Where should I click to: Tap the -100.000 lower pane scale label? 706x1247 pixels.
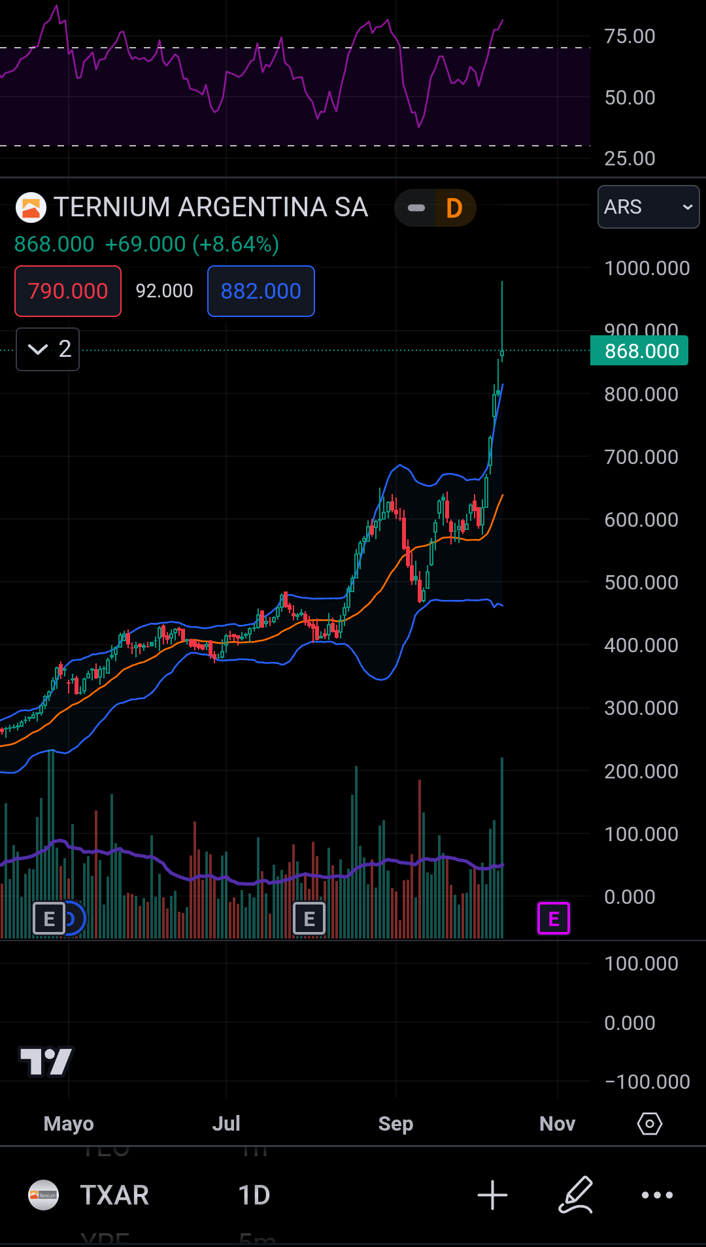coord(647,1082)
